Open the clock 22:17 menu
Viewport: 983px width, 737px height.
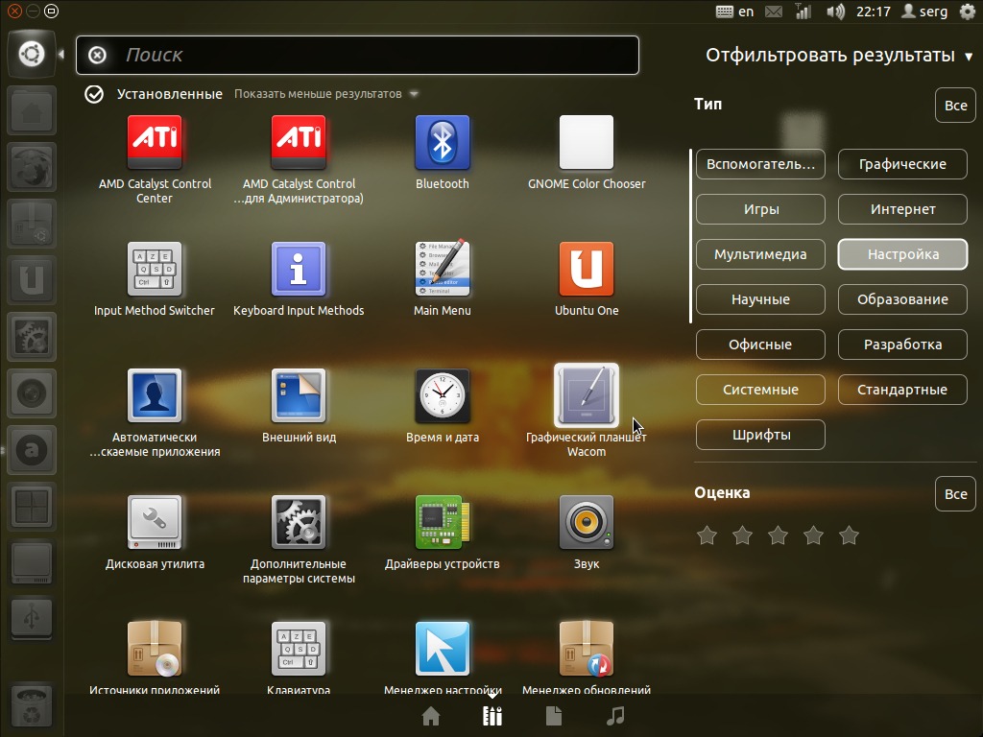[873, 12]
